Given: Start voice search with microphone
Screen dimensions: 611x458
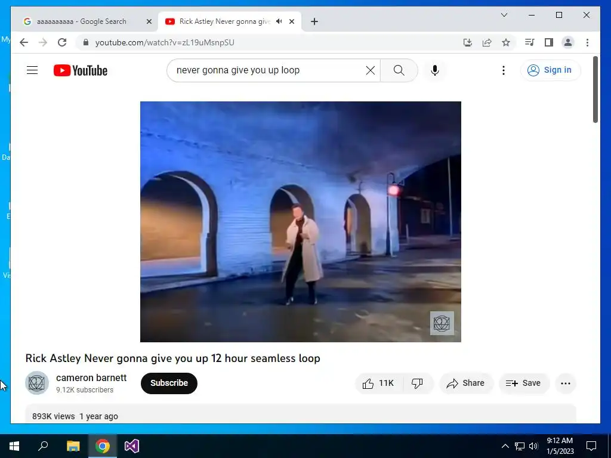Looking at the screenshot, I should 435,70.
